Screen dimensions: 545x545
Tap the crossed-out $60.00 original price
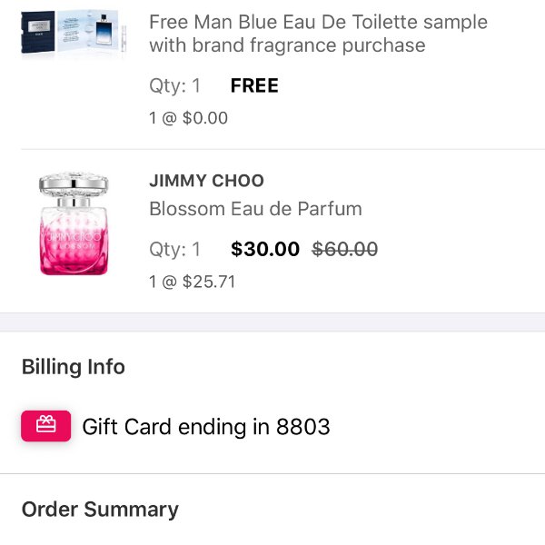click(345, 249)
